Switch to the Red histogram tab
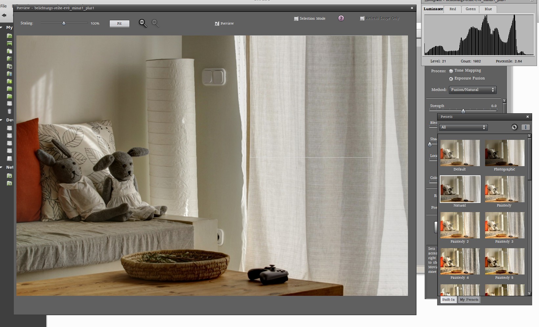Screen dimensions: 539x327 pos(453,9)
